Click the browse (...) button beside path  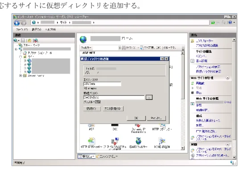click(x=149, y=97)
